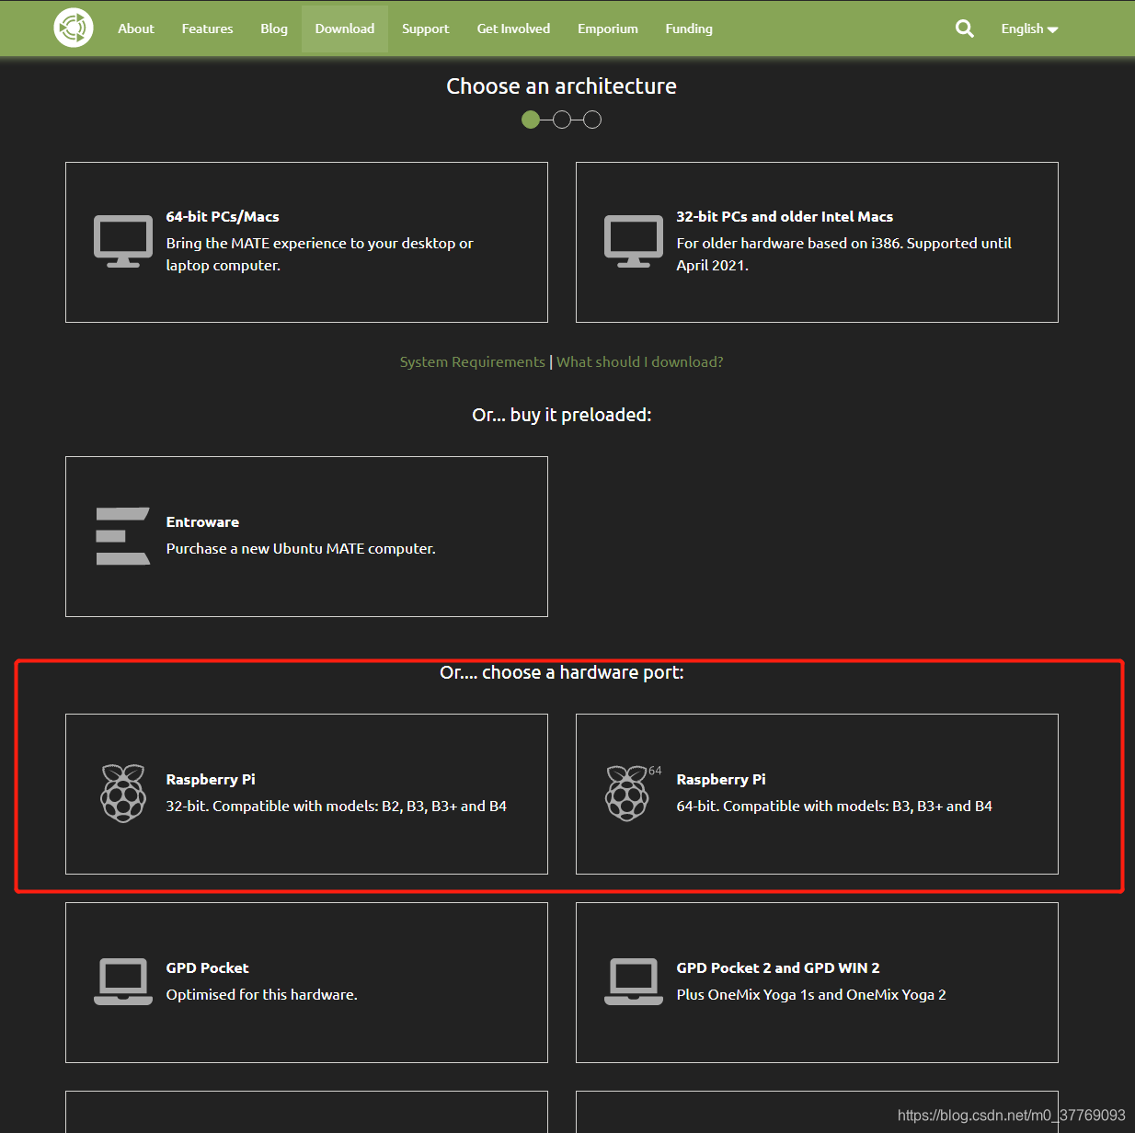Viewport: 1135px width, 1133px height.
Task: Open the English language dropdown
Action: coord(1029,29)
